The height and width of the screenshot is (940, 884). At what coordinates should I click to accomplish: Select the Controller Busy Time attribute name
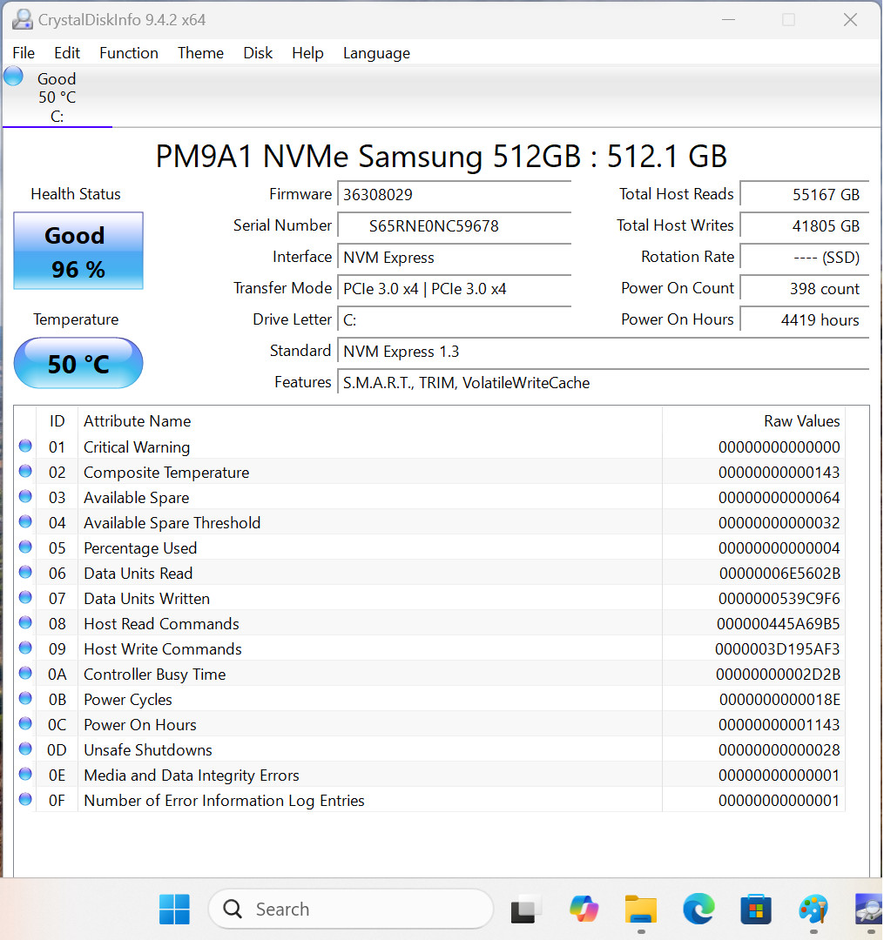coord(155,675)
